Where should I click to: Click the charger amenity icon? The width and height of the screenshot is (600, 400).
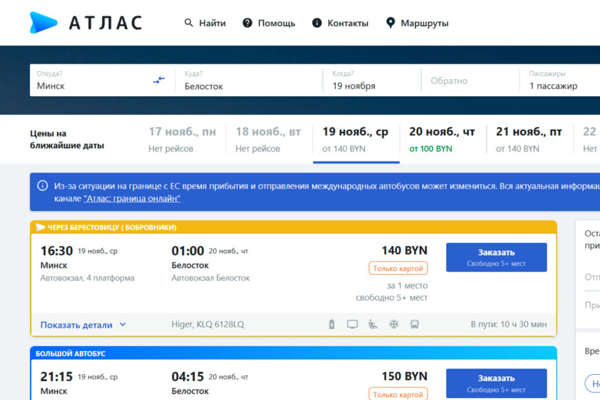332,324
